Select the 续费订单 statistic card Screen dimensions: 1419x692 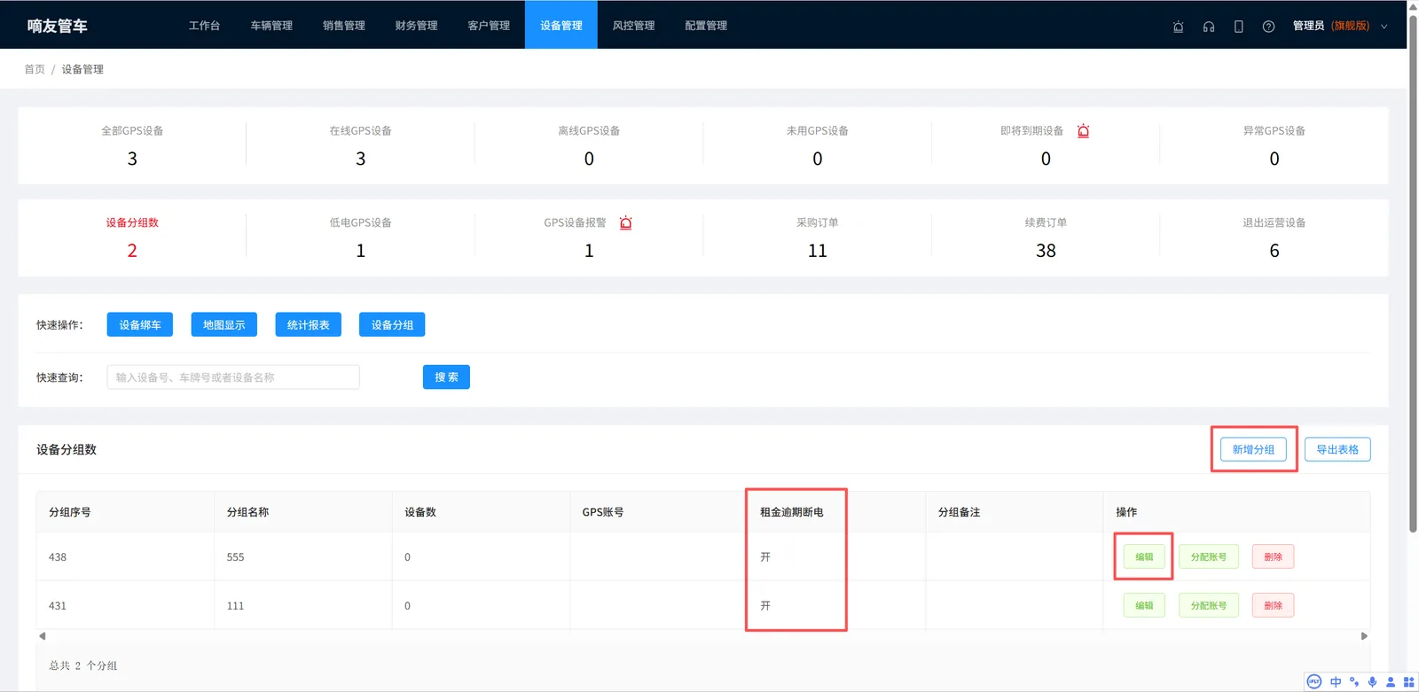[1046, 237]
